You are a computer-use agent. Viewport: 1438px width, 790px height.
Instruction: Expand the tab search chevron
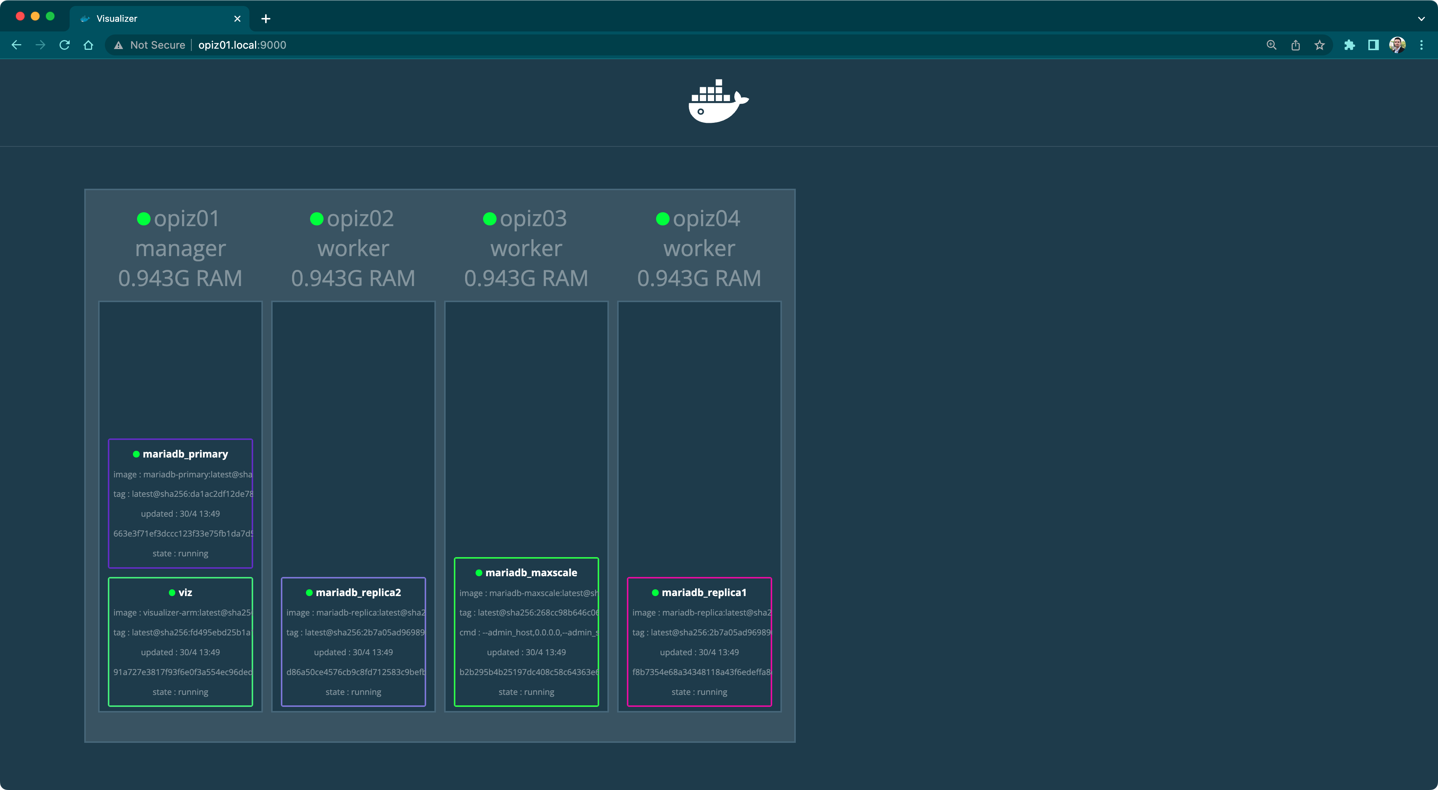point(1421,18)
